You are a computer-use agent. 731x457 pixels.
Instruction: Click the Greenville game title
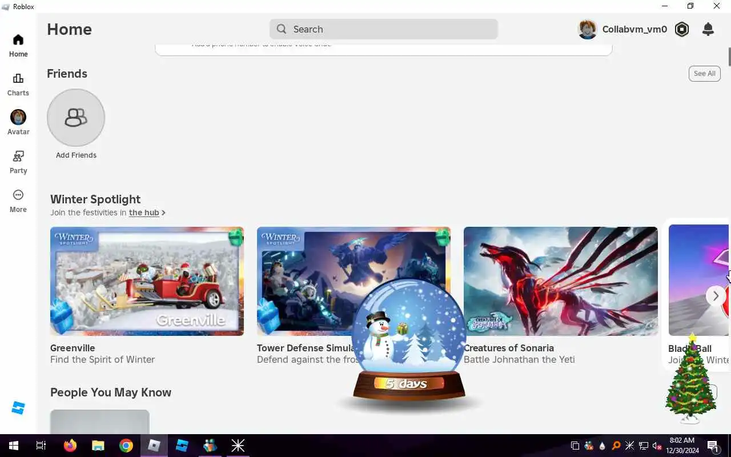73,348
